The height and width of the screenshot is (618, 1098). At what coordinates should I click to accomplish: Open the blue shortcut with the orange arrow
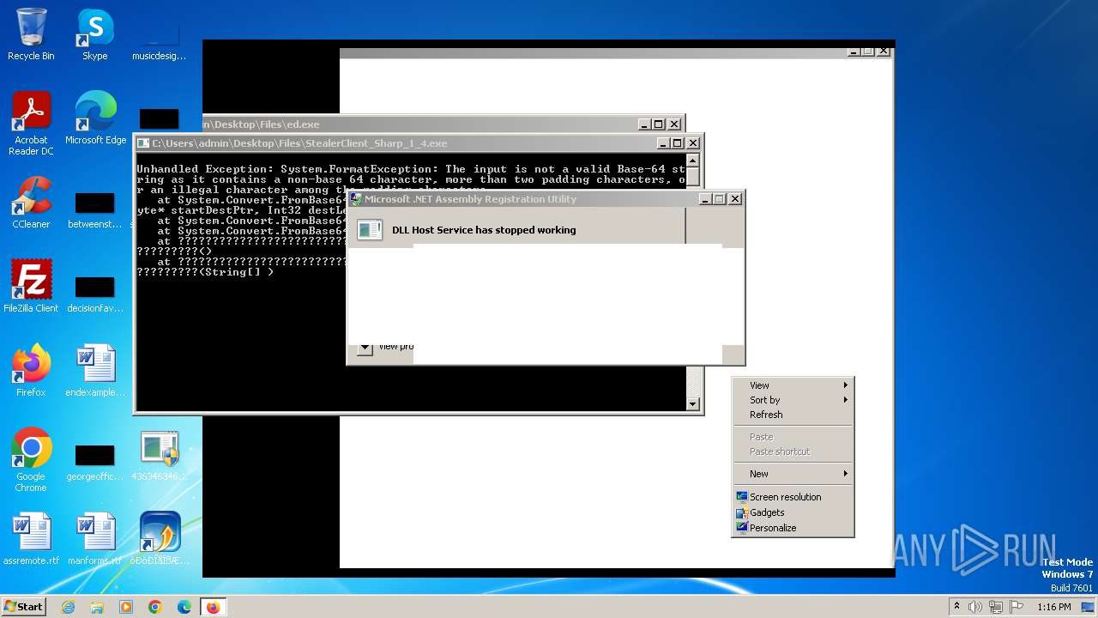tap(160, 539)
